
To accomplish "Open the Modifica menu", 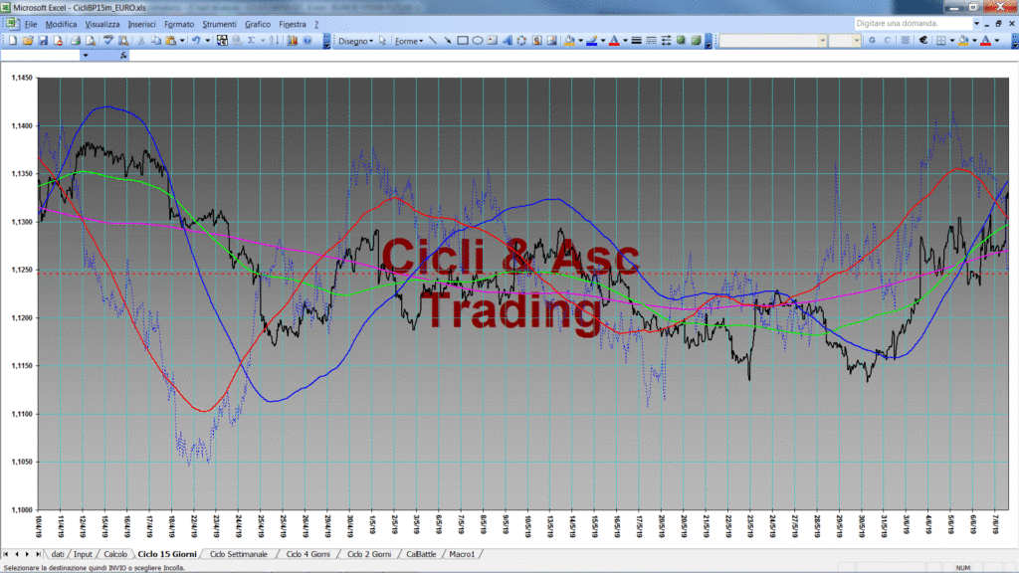I will coord(61,24).
